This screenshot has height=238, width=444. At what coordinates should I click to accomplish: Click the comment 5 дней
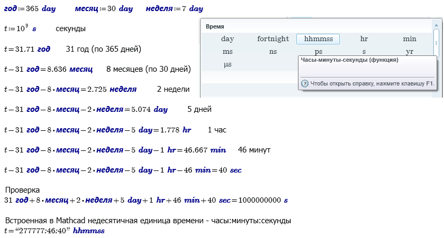(200, 109)
